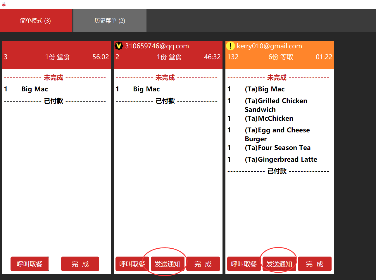The height and width of the screenshot is (280, 376).
Task: Click the V badge icon on order 2
Action: click(119, 46)
